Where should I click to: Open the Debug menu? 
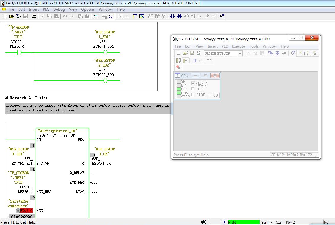pos(59,9)
